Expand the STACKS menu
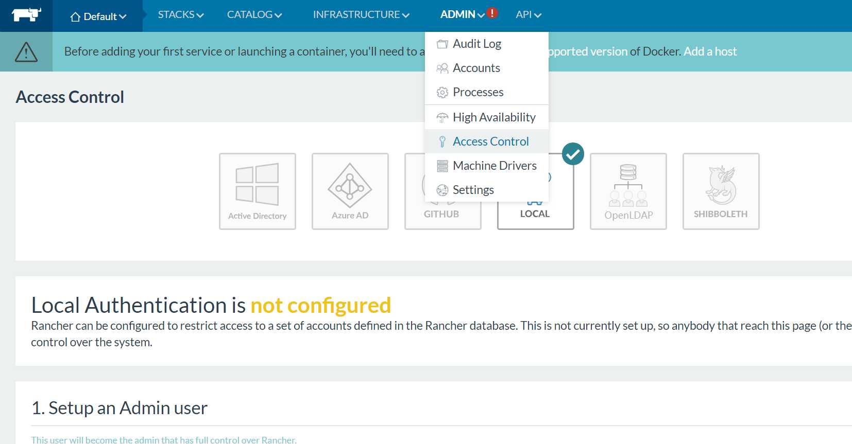This screenshot has width=852, height=444. [x=181, y=15]
